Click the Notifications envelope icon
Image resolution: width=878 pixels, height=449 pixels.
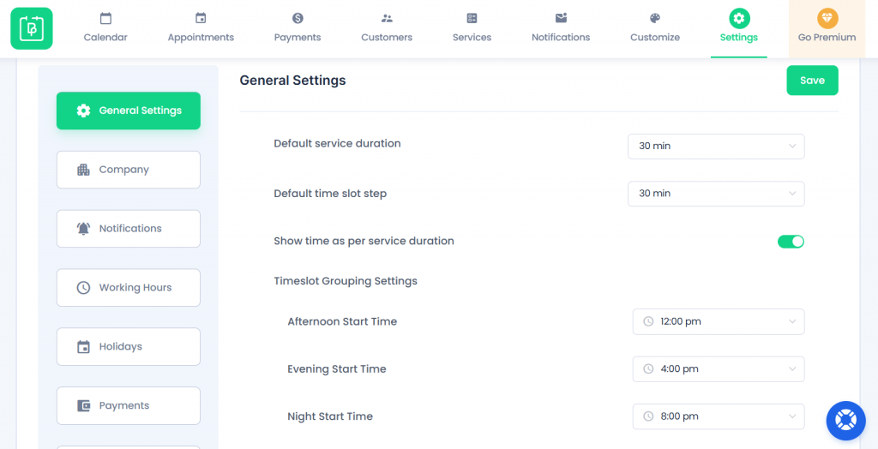coord(561,18)
